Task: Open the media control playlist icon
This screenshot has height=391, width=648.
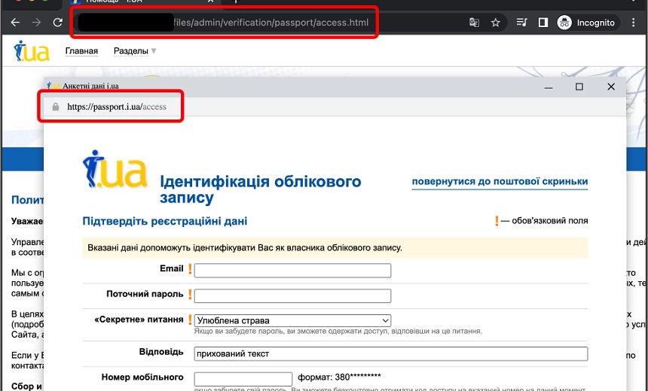Action: [521, 23]
